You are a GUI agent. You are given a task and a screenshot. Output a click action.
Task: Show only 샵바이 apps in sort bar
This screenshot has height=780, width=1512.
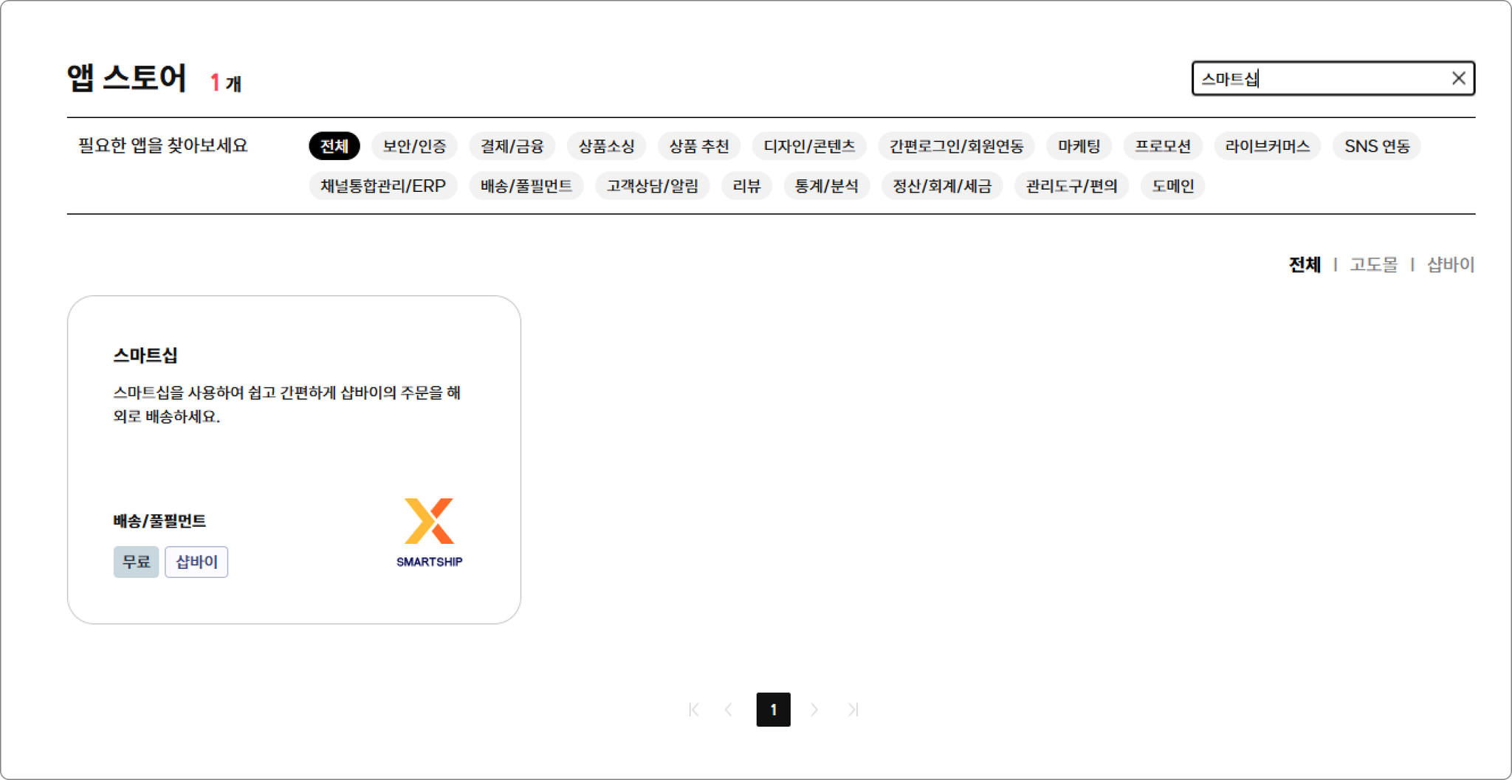pos(1451,264)
